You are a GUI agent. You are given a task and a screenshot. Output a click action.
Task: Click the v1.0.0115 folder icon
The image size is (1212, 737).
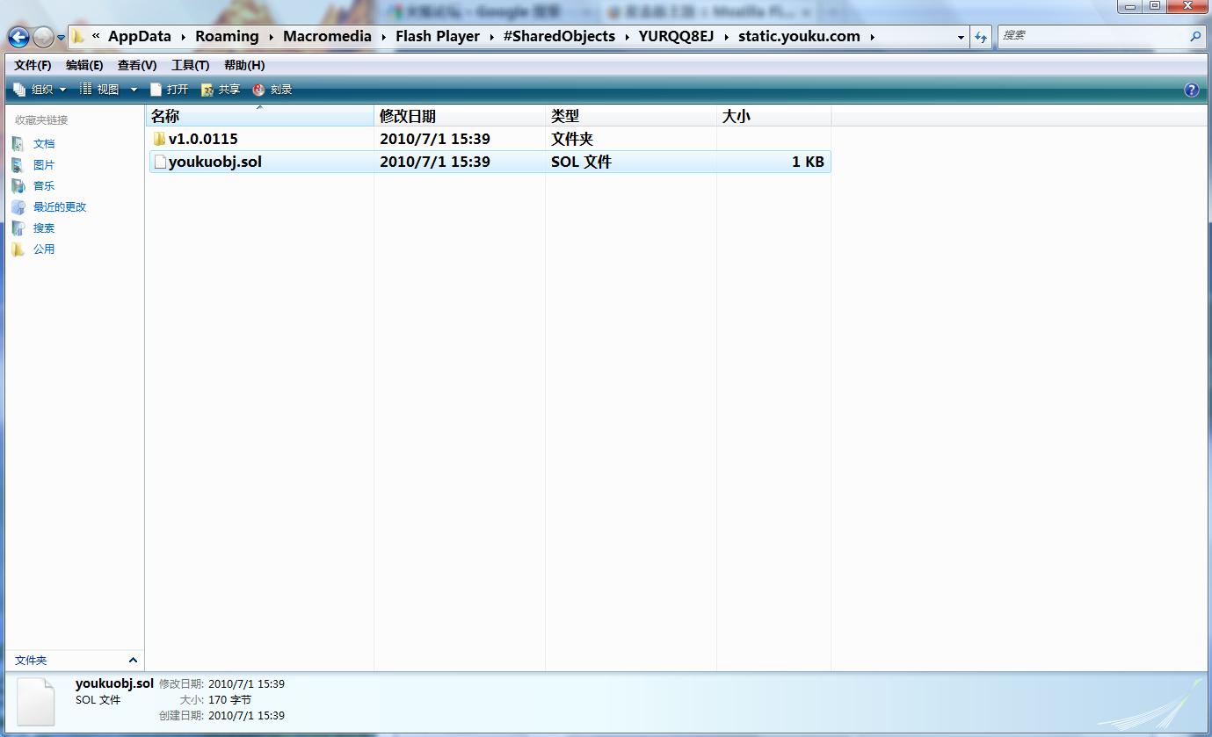(159, 139)
